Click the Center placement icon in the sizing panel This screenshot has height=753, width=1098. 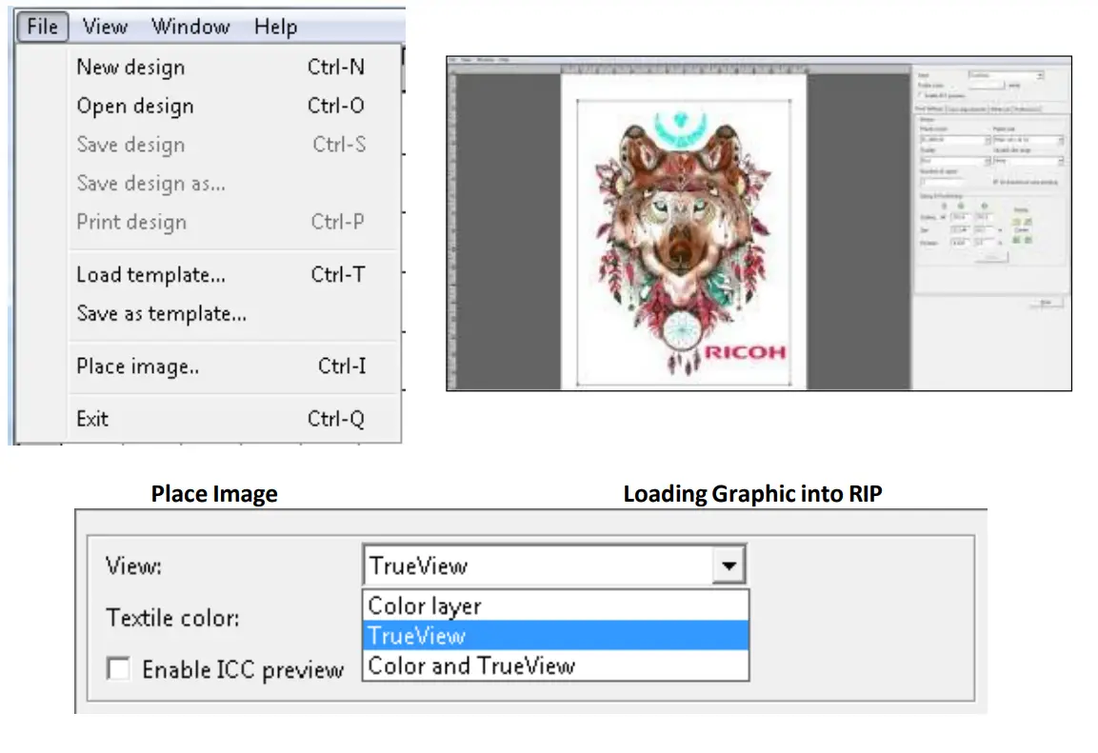pyautogui.click(x=1022, y=229)
